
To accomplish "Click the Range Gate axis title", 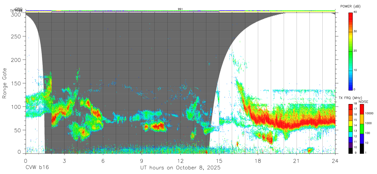I will (x=5, y=83).
